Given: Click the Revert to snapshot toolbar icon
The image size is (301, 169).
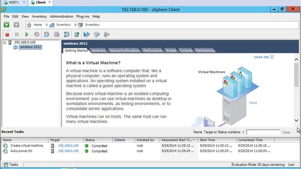Looking at the screenshot, I should pyautogui.click(x=56, y=34).
